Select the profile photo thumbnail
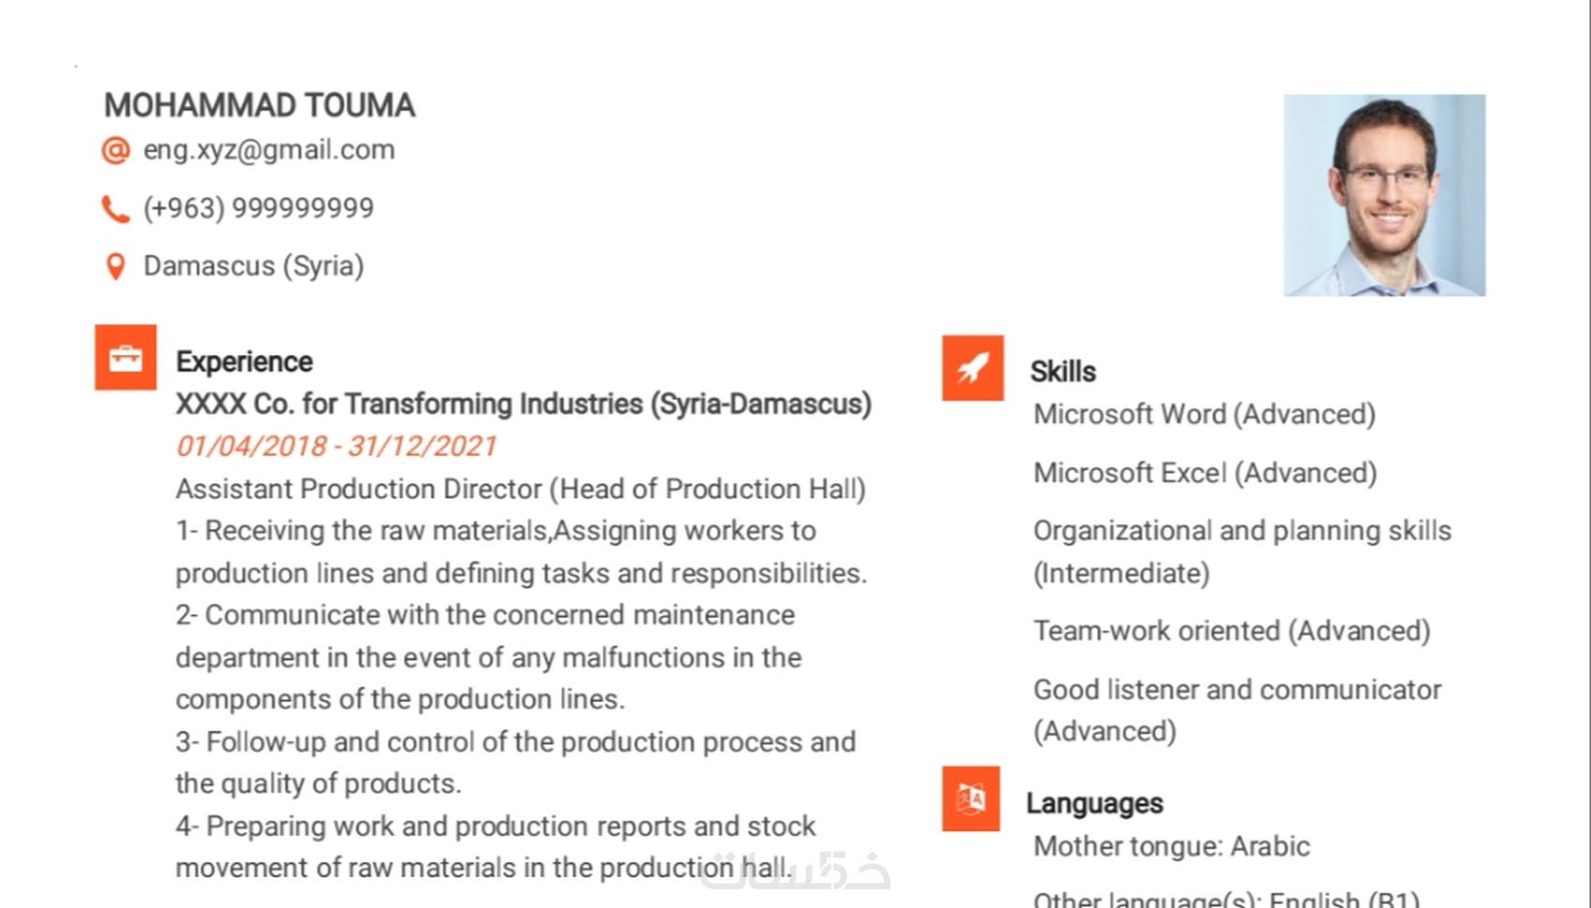Viewport: 1591px width, 908px height. coord(1384,195)
